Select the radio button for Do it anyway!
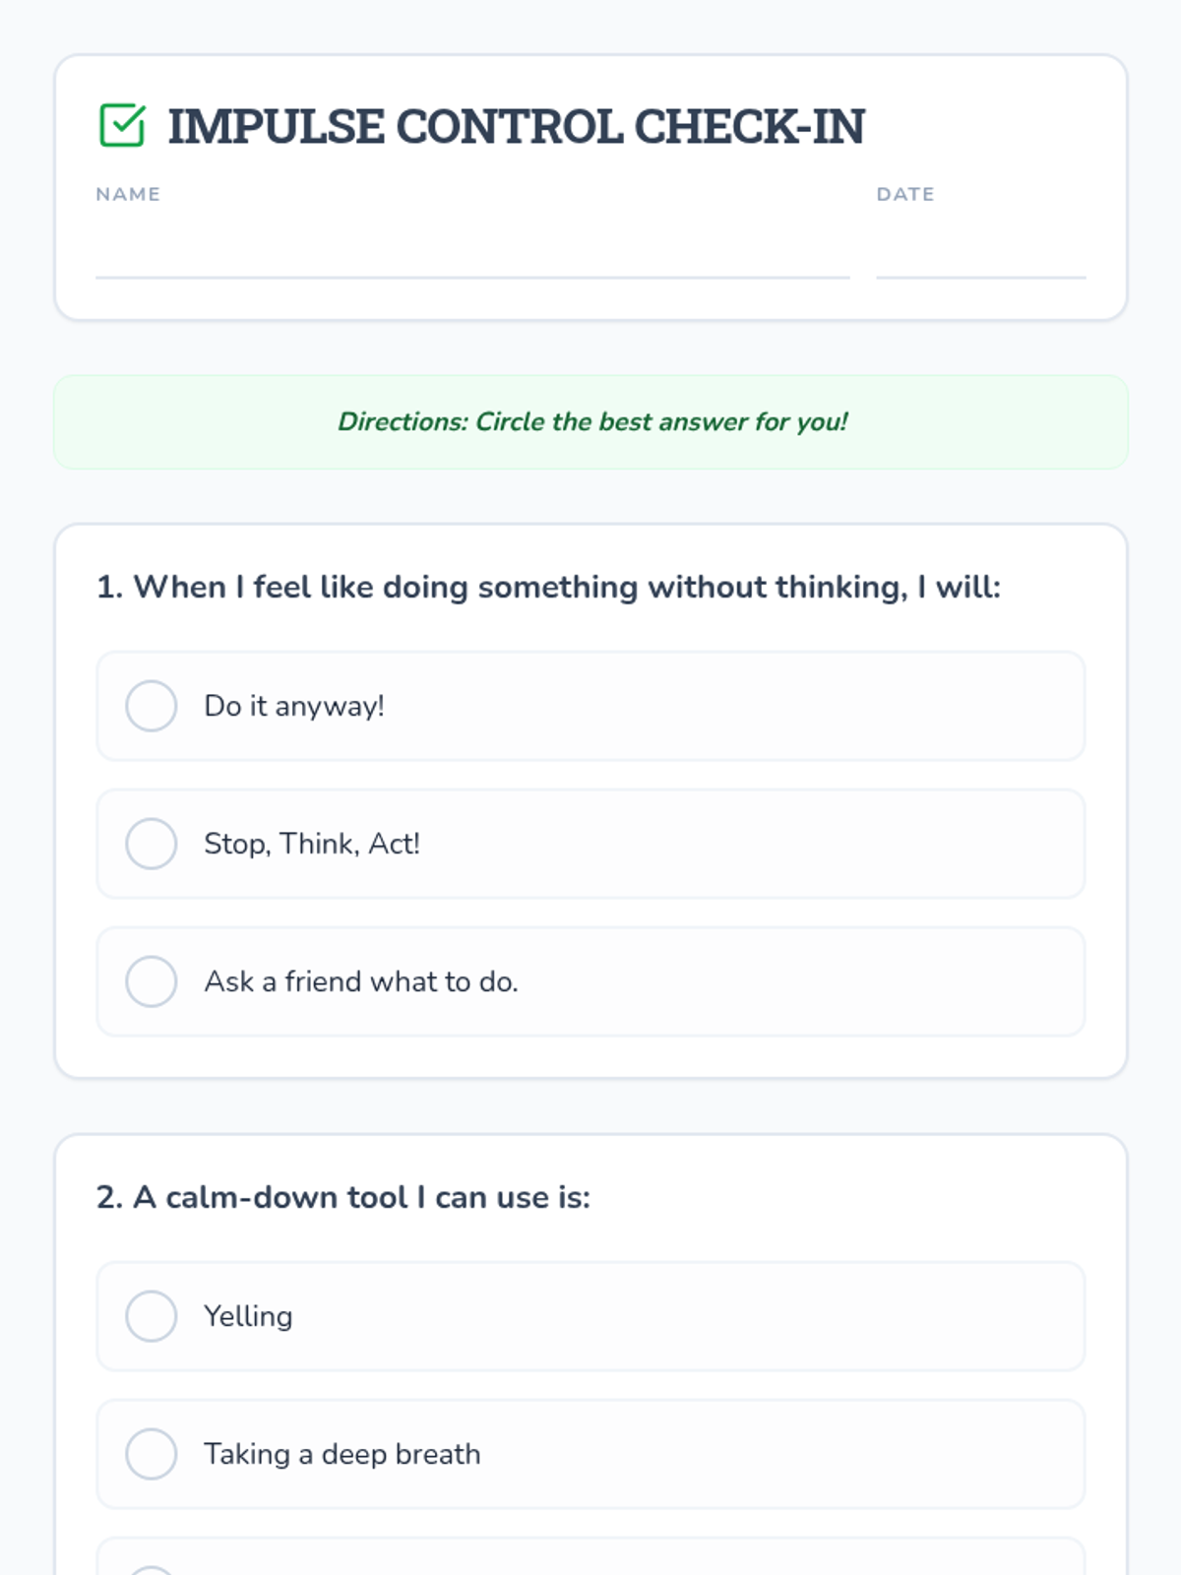 tap(152, 706)
